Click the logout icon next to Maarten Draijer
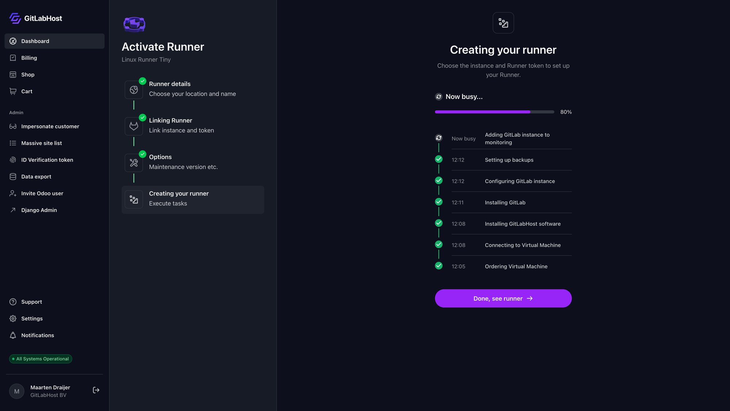730x411 pixels. tap(96, 390)
